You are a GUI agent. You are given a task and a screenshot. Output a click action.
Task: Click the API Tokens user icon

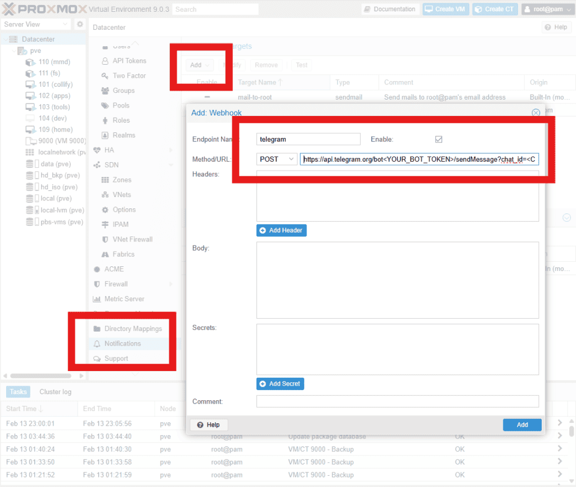point(105,61)
